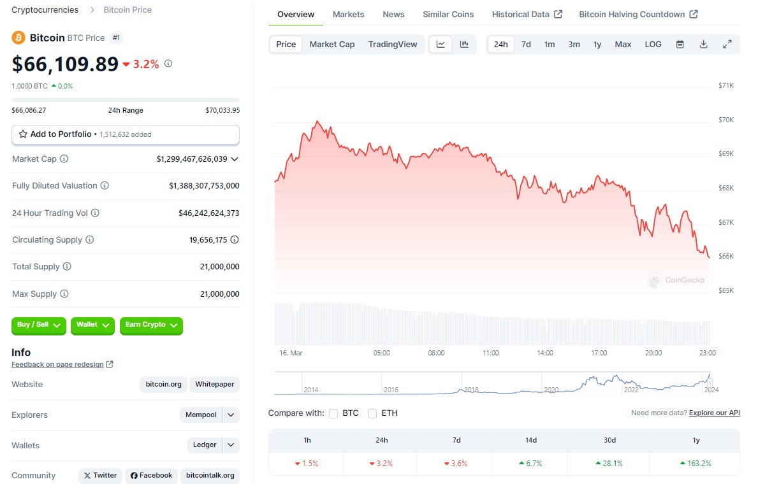Select the 1y time range
This screenshot has height=484, width=765.
pos(597,45)
